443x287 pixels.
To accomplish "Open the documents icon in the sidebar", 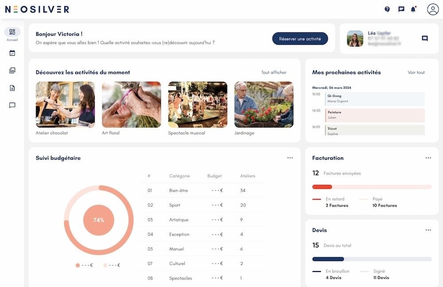I will [12, 88].
